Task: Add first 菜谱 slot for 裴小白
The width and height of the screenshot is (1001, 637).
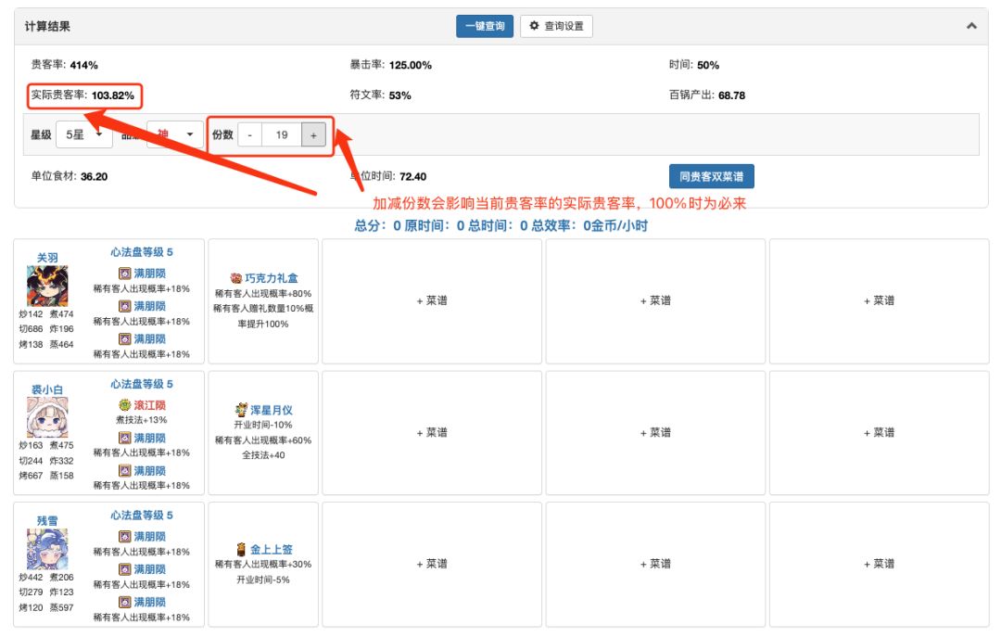Action: (432, 432)
